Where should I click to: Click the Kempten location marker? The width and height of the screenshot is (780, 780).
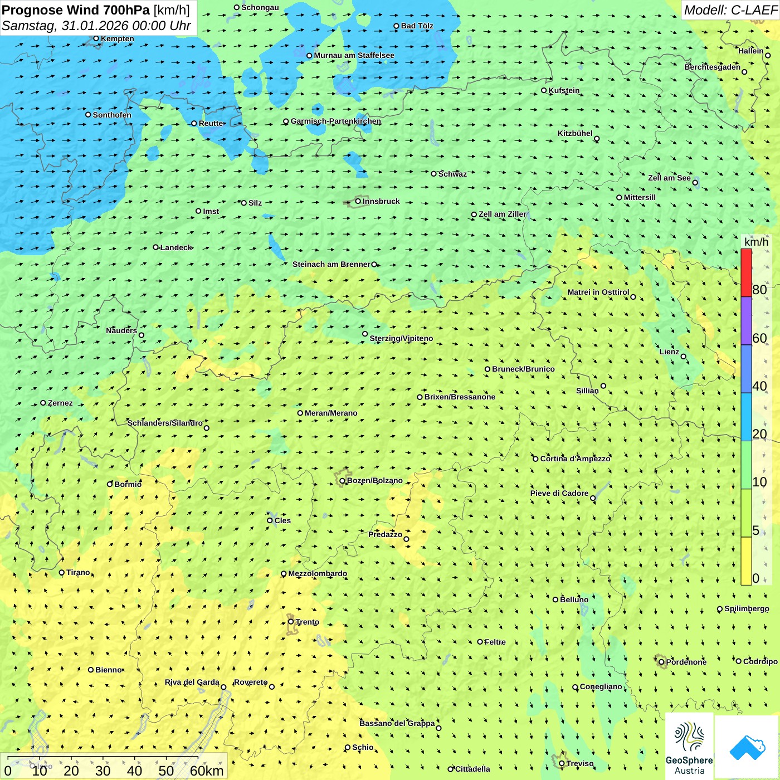pos(96,38)
